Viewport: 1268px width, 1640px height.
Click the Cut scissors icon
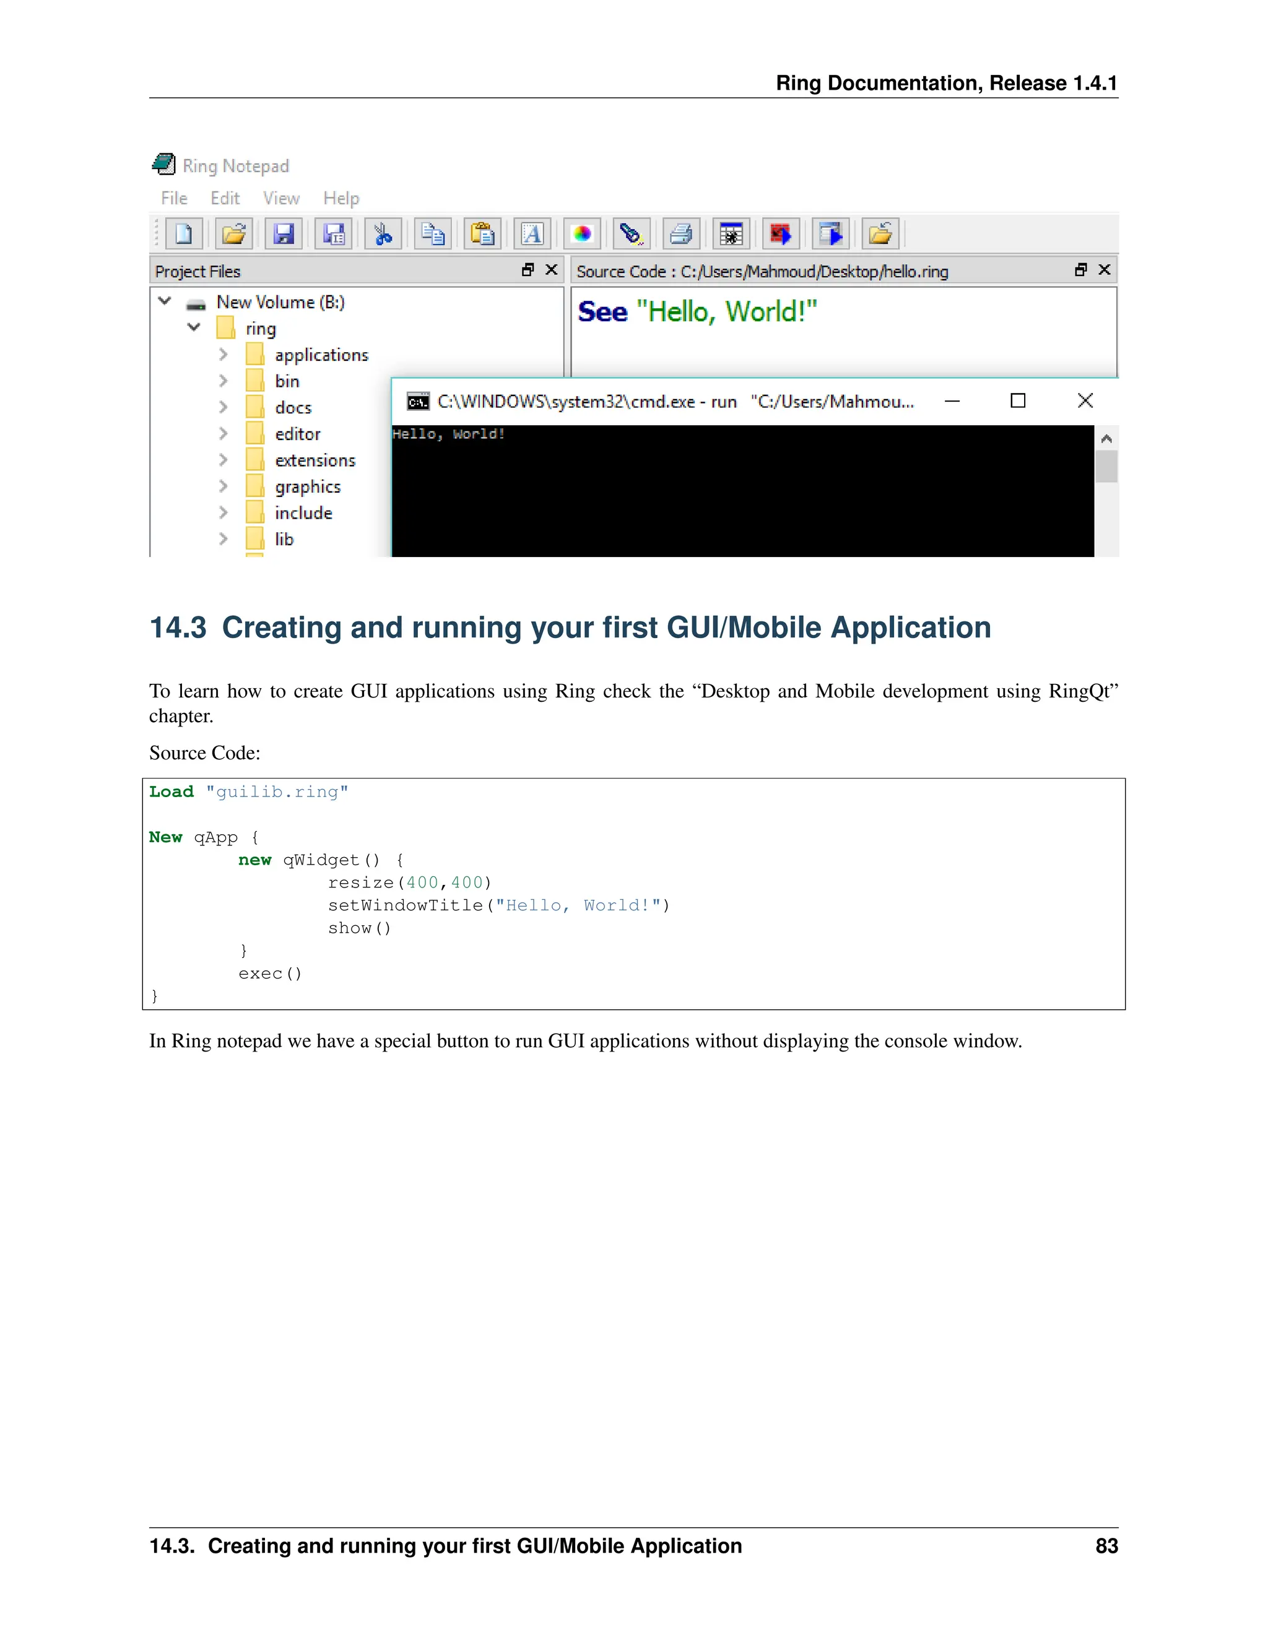click(x=383, y=235)
